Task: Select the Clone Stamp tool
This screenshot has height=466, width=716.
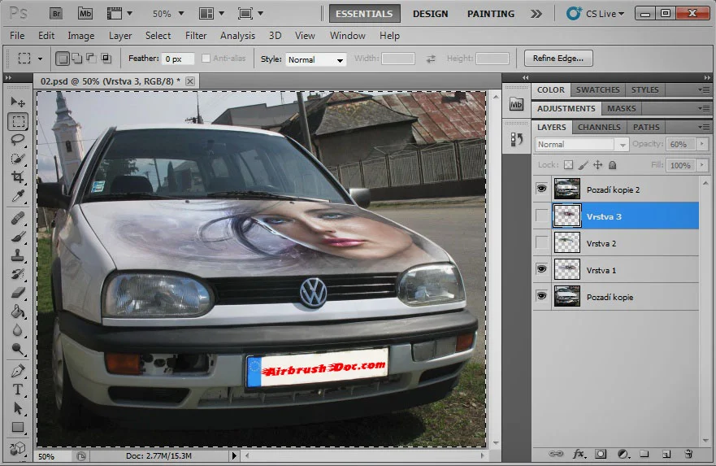Action: (18, 255)
